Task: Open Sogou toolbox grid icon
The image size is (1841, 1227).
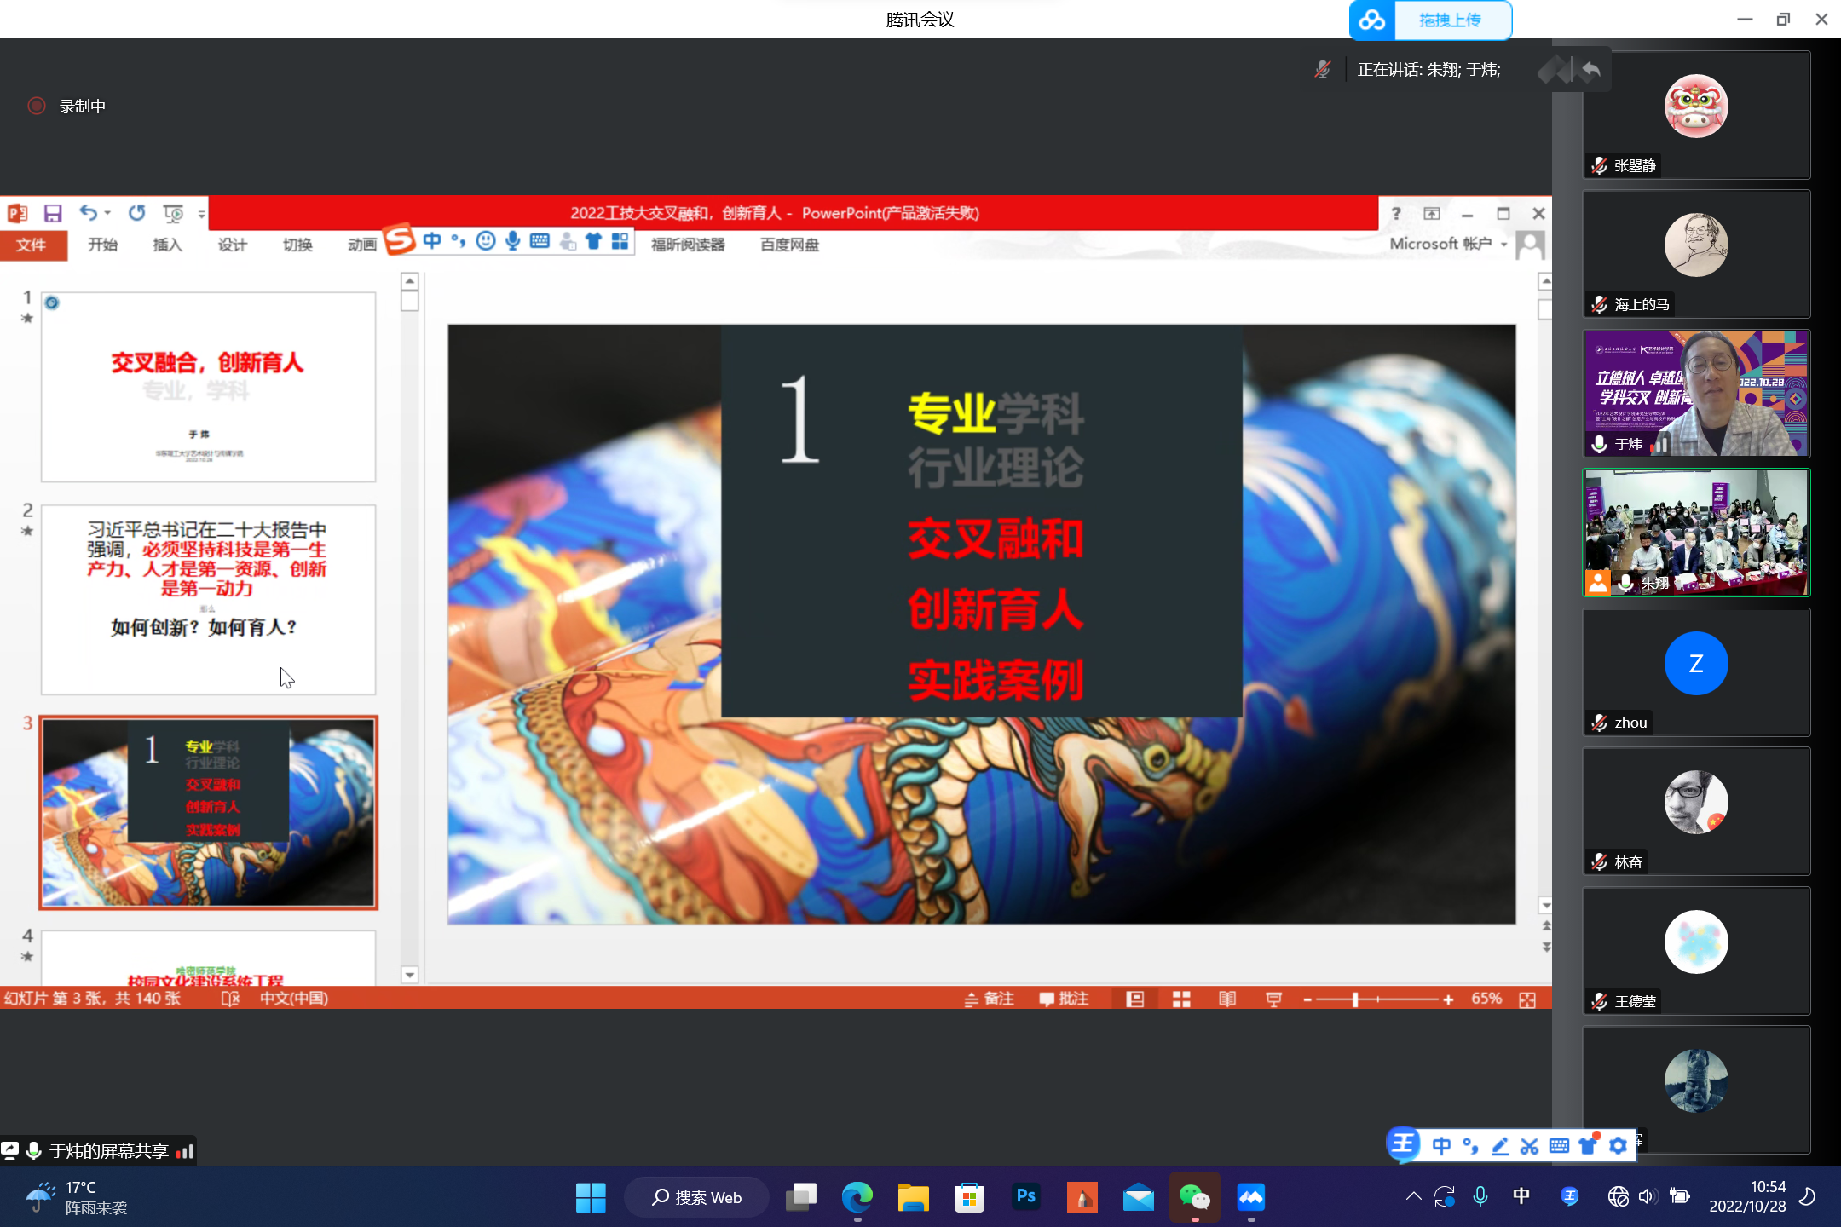Action: (620, 242)
